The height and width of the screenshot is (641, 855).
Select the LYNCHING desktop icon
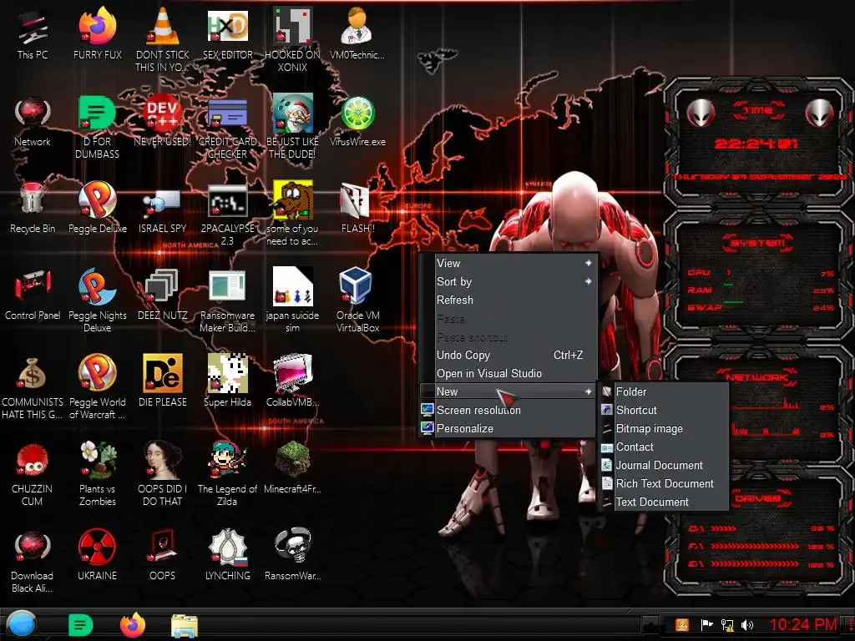(x=227, y=554)
